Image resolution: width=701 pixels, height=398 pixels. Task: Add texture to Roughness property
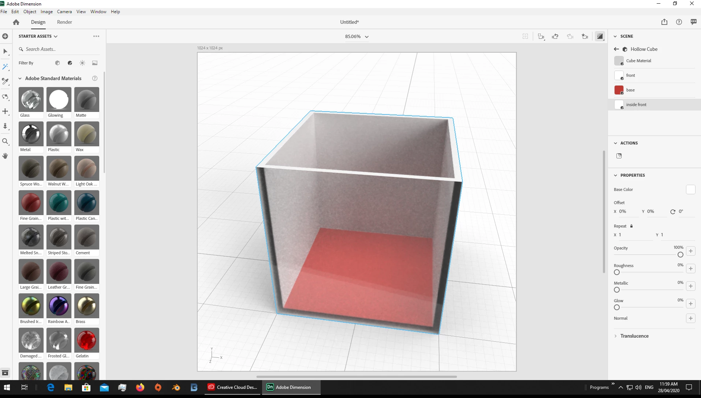(691, 269)
